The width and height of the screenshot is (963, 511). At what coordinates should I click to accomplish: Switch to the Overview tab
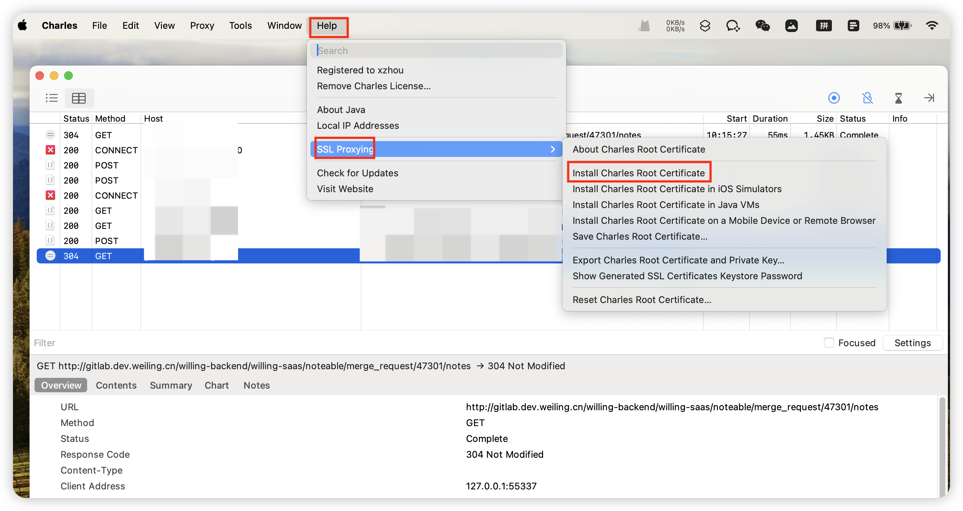point(61,385)
